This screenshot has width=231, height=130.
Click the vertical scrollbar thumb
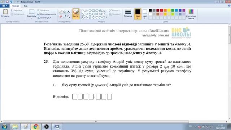[230, 35]
